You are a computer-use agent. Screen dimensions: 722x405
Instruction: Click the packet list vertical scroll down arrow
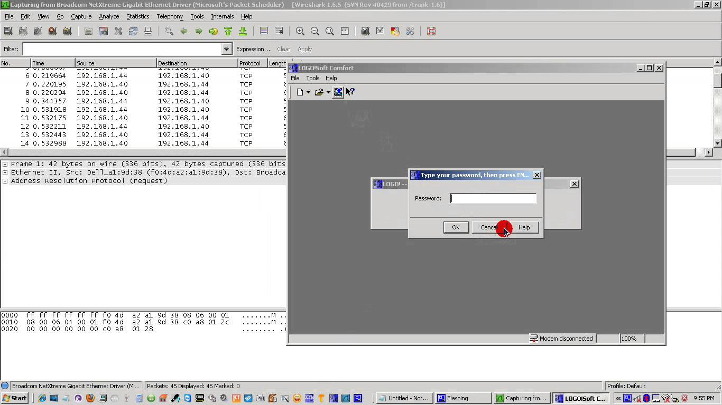(x=717, y=143)
